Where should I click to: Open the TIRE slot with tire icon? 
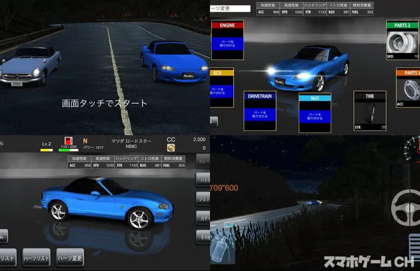coord(370,111)
